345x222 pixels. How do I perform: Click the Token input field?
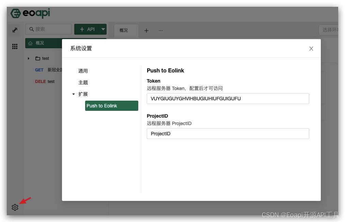(228, 99)
